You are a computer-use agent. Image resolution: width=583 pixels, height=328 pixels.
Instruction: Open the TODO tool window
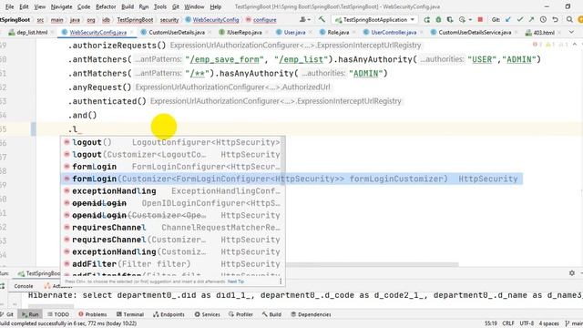click(58, 314)
